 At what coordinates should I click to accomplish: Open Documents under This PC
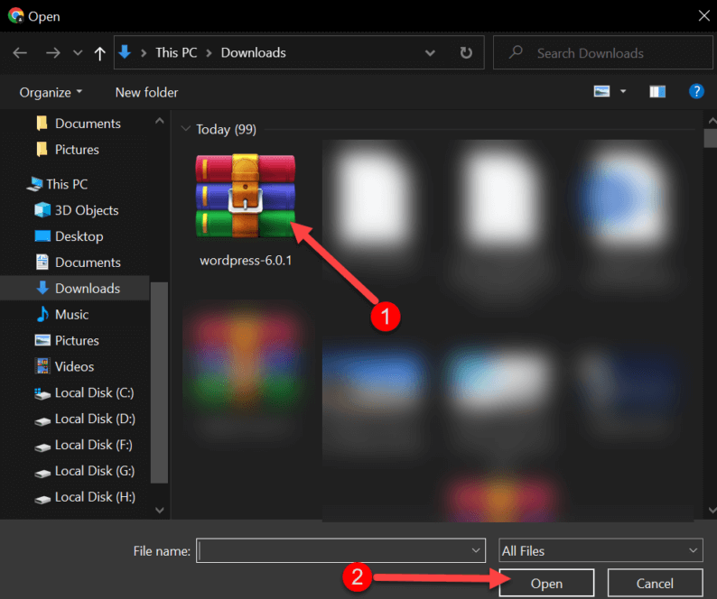click(x=79, y=263)
